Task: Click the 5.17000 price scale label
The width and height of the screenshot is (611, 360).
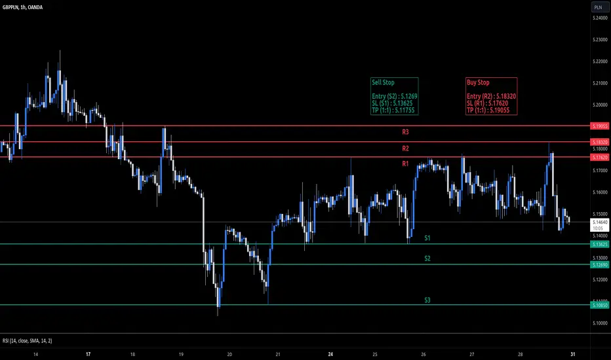Action: click(x=600, y=170)
